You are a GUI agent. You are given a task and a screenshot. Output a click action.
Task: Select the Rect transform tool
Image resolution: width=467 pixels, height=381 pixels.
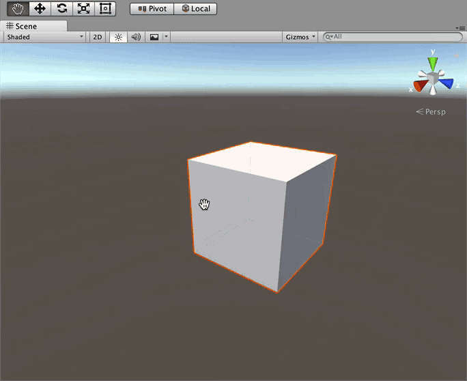pos(105,9)
